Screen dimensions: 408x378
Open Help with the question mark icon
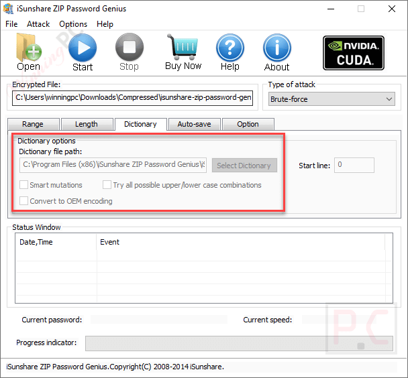pyautogui.click(x=230, y=52)
